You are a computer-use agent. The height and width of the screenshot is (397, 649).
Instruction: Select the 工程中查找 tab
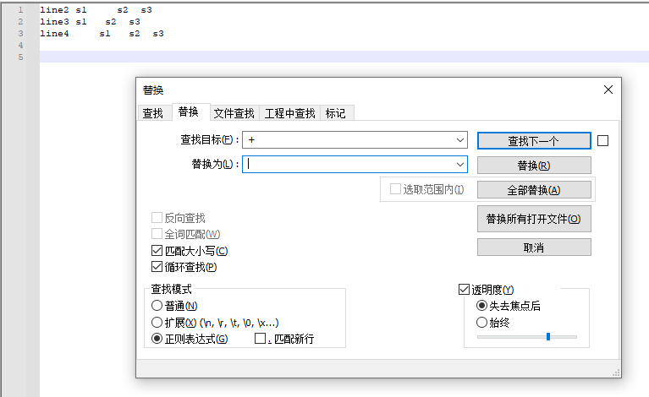tap(289, 113)
